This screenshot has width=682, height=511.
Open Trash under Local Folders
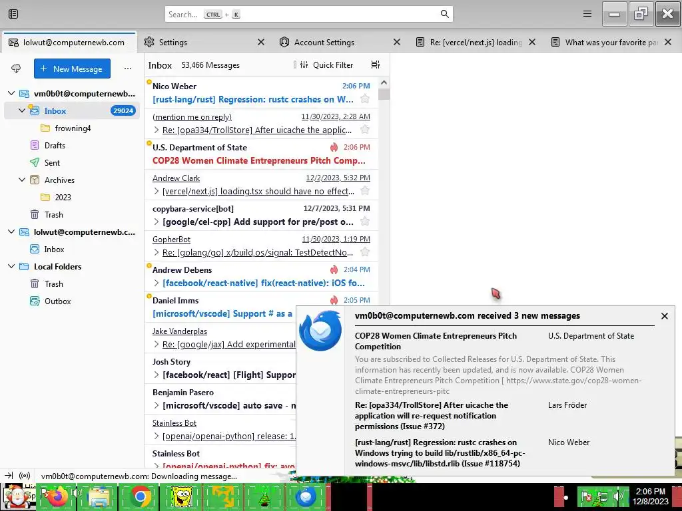point(53,283)
